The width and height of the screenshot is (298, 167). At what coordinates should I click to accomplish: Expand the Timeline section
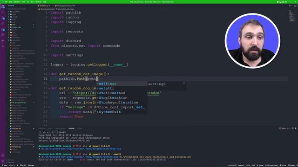11,162
